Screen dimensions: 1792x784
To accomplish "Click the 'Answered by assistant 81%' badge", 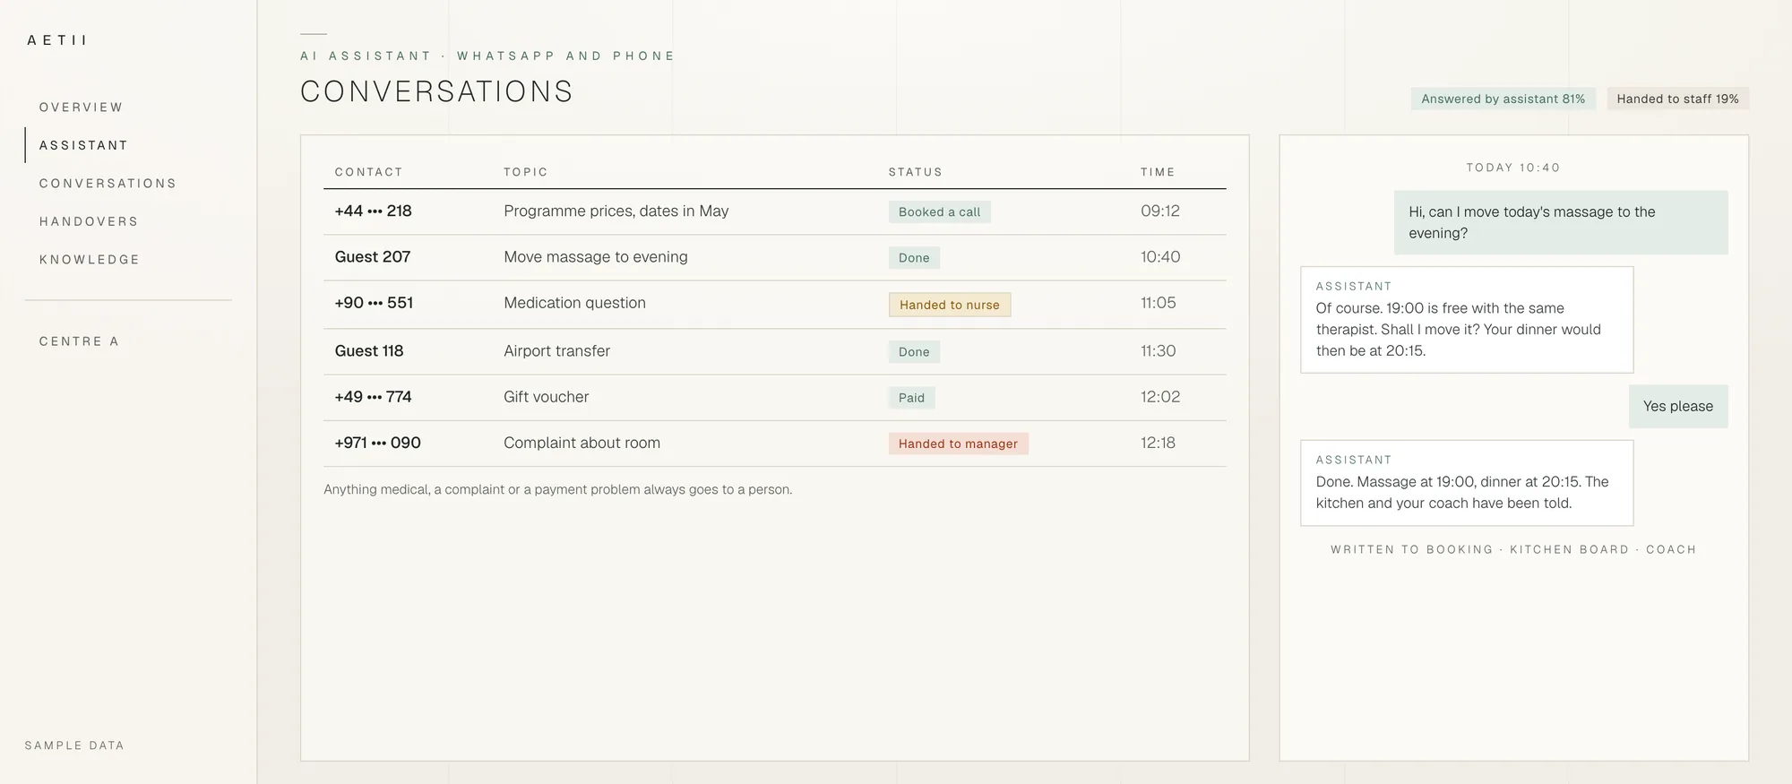I will pyautogui.click(x=1503, y=99).
